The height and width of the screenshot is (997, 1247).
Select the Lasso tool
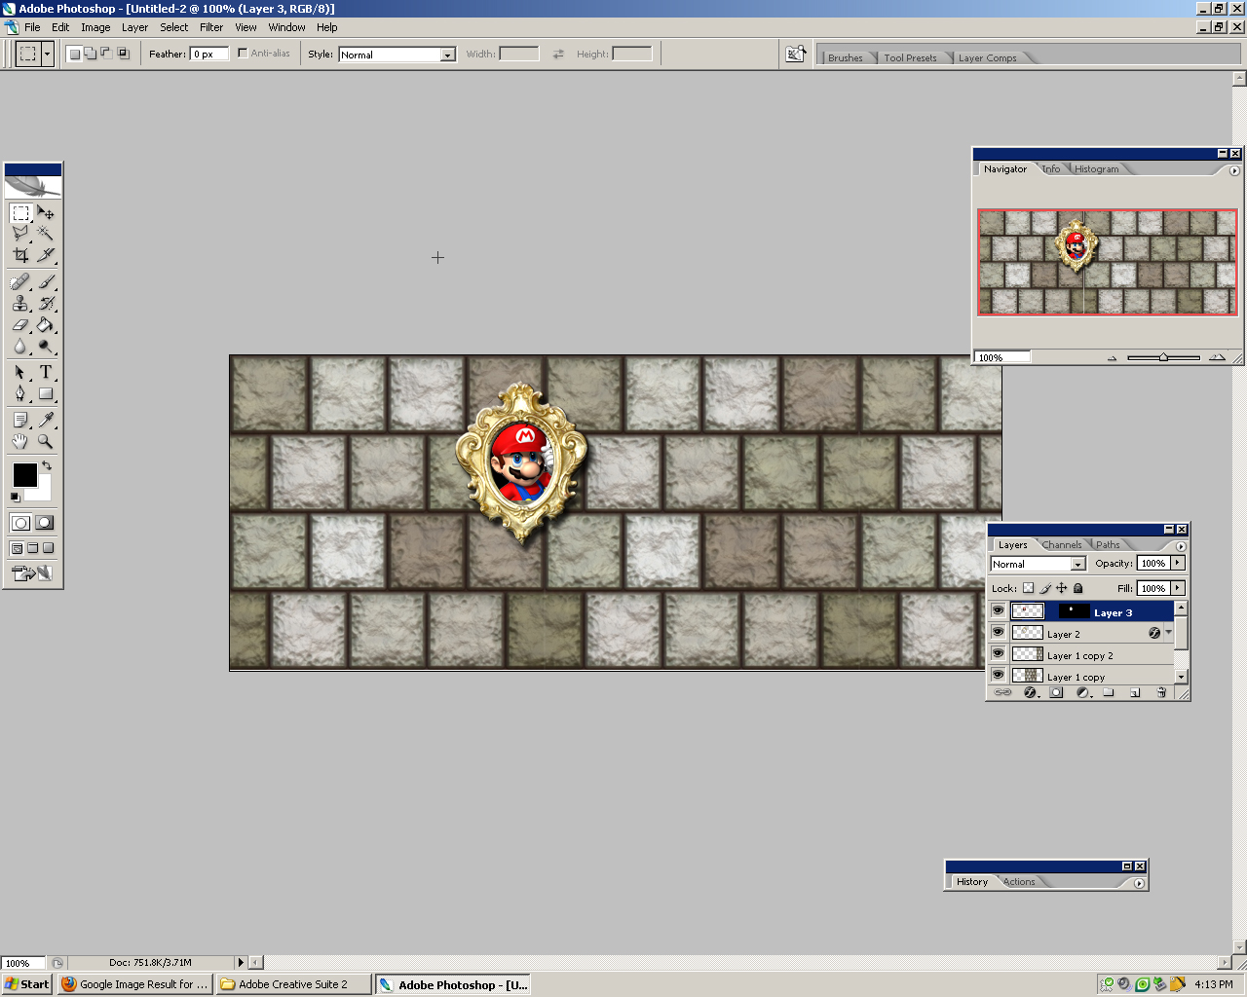tap(20, 234)
